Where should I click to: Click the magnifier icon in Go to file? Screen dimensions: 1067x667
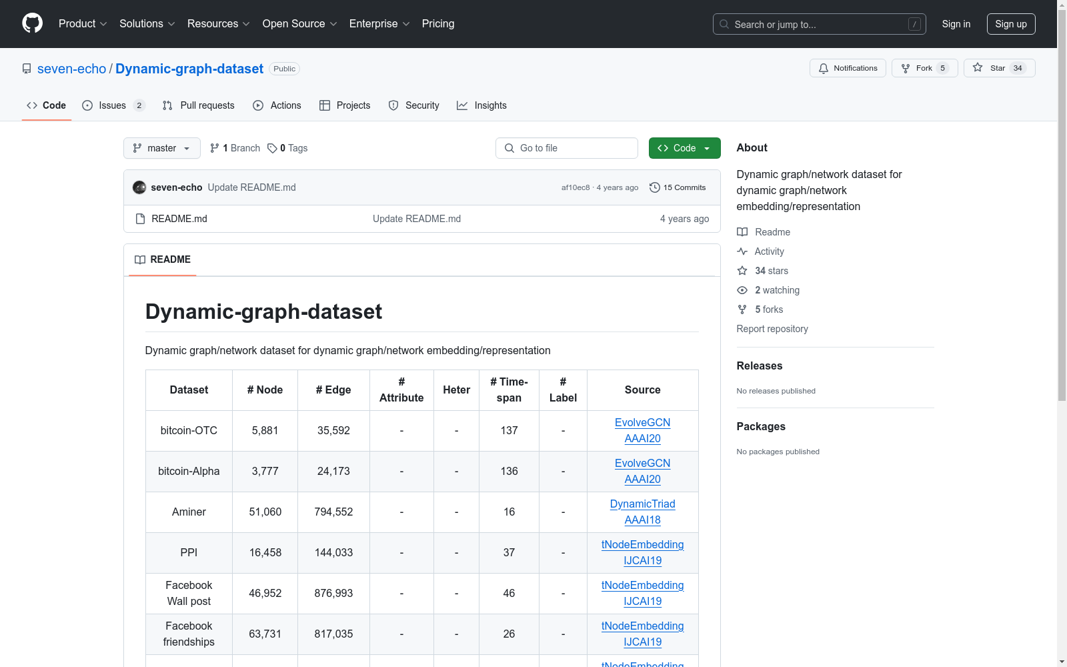coord(509,148)
